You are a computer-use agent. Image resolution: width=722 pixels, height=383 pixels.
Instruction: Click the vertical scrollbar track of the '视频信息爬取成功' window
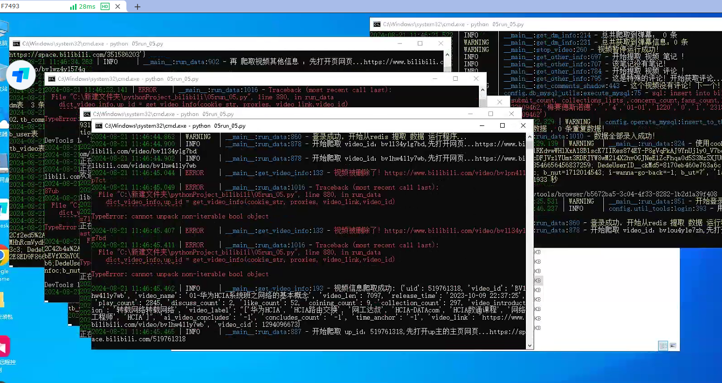click(530, 240)
